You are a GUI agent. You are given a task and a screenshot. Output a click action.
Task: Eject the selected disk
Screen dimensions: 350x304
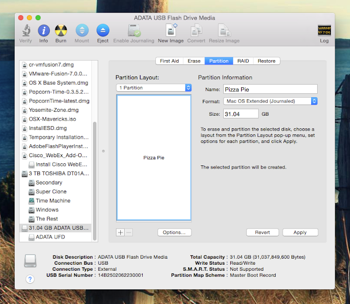point(103,31)
